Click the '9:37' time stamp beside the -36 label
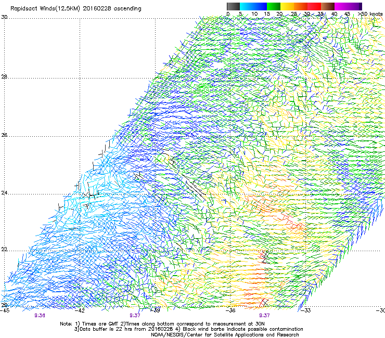Screen dimensions: 385x338 coord(264,316)
